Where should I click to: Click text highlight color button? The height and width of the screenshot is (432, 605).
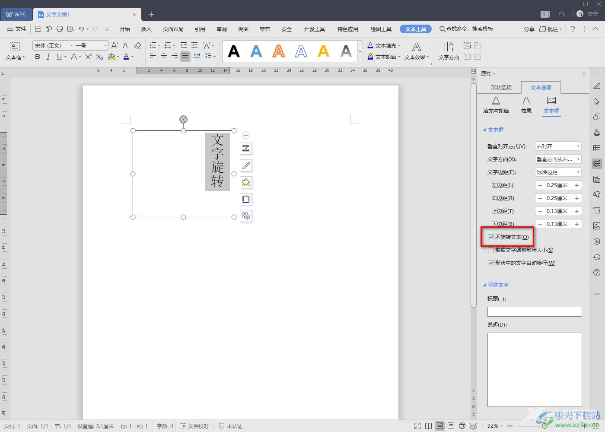point(111,57)
